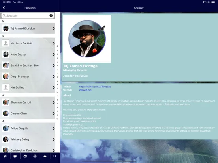Tap Nat Bullard's placeholder avatar
The width and height of the screenshot is (218, 163).
6,87
